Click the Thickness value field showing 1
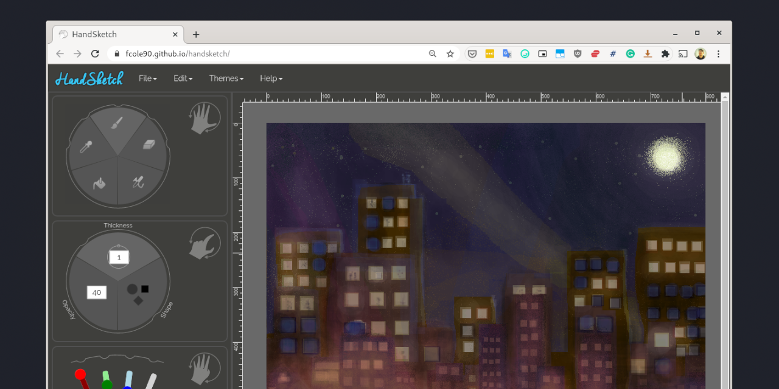779x389 pixels. 118,256
